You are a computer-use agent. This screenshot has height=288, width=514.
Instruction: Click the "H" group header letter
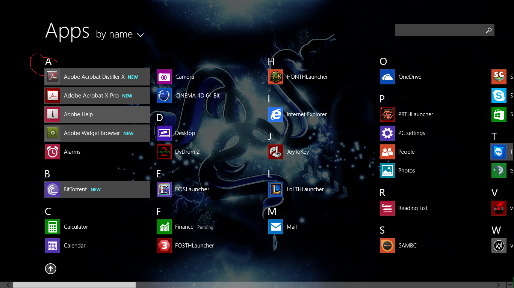[x=271, y=61]
